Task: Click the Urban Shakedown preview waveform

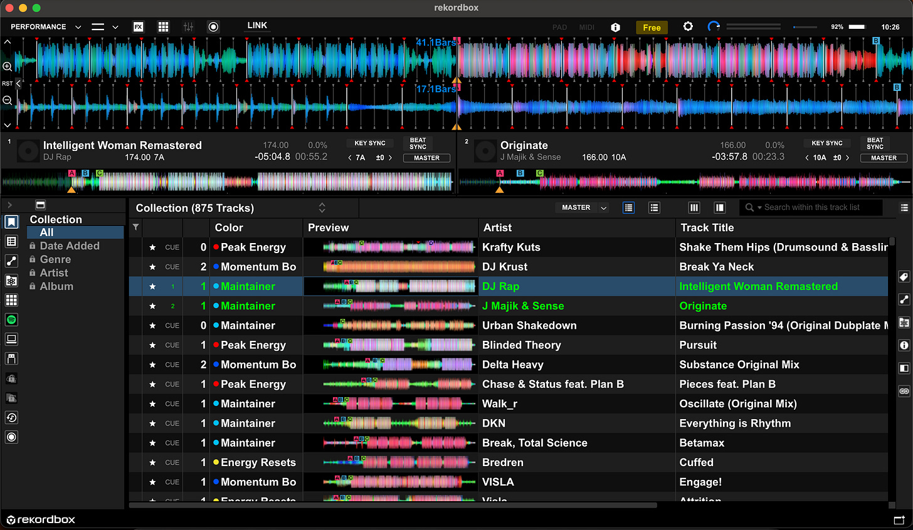Action: (399, 326)
